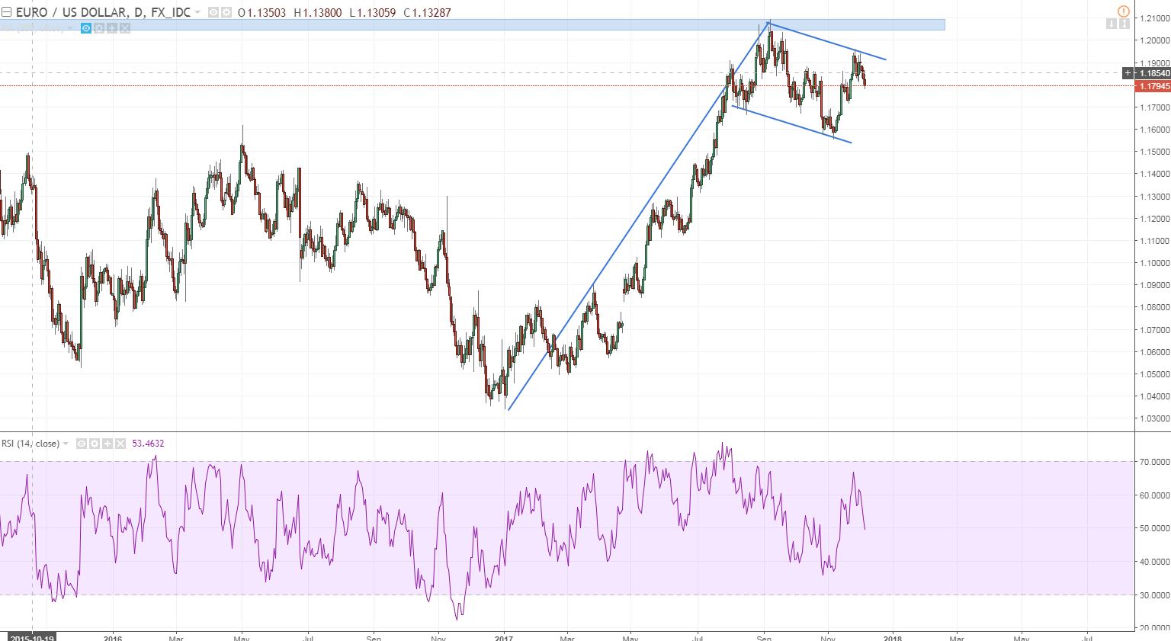Click the red 1.17945 current price label
The image size is (1171, 641).
tap(1154, 86)
